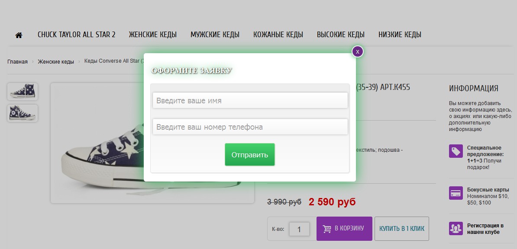The height and width of the screenshot is (249, 517).
Task: Focus the phone number input field
Action: click(250, 127)
